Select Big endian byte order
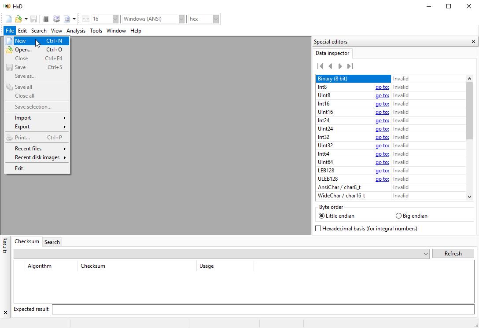 point(399,216)
